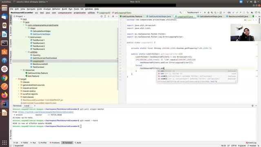The width and height of the screenshot is (261, 147).
Task: Click the Build hammer icon in toolbar
Action: [x=181, y=13]
